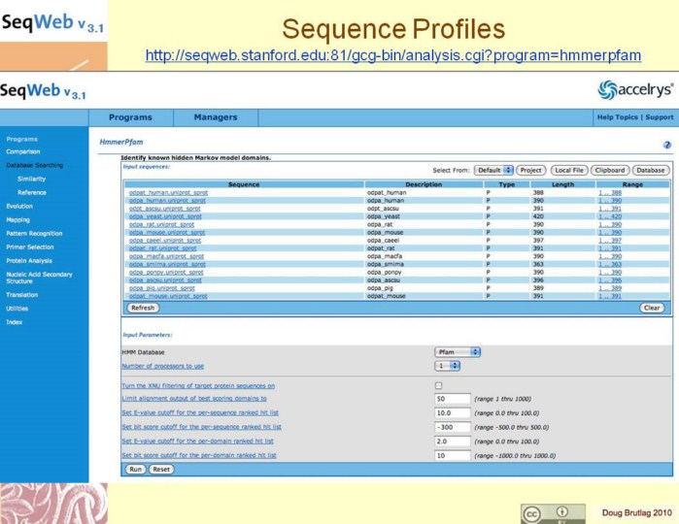Click the Reset button
The image size is (679, 524).
coord(161,469)
